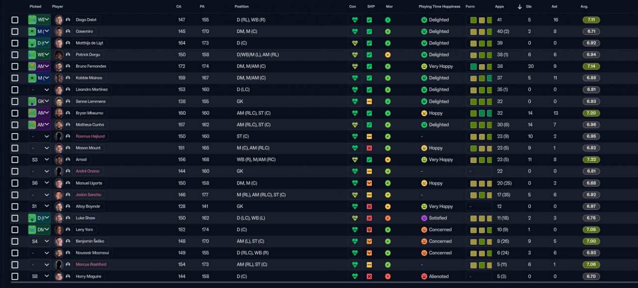Viewport: 638px width, 288px height.
Task: Click Matthijs de Ligt's condition heart icon
Action: coord(355,43)
